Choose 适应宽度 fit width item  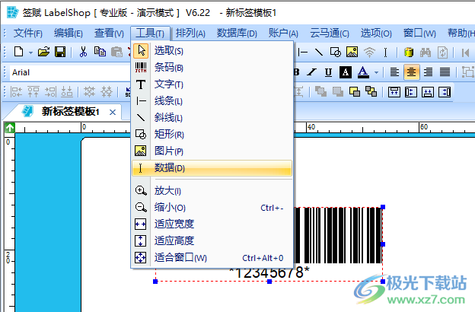(x=212, y=224)
